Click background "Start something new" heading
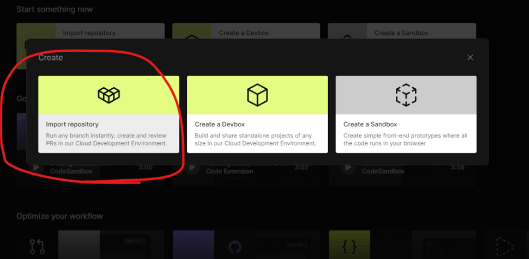Screen dimensions: 529x259 55,9
